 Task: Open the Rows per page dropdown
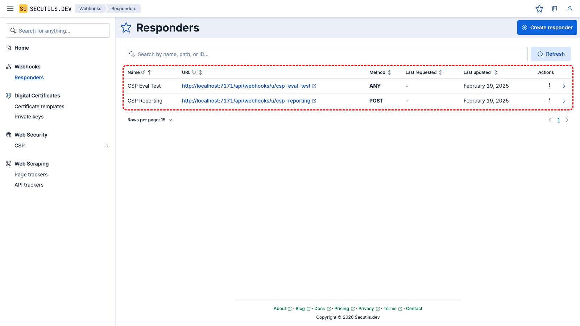150,120
